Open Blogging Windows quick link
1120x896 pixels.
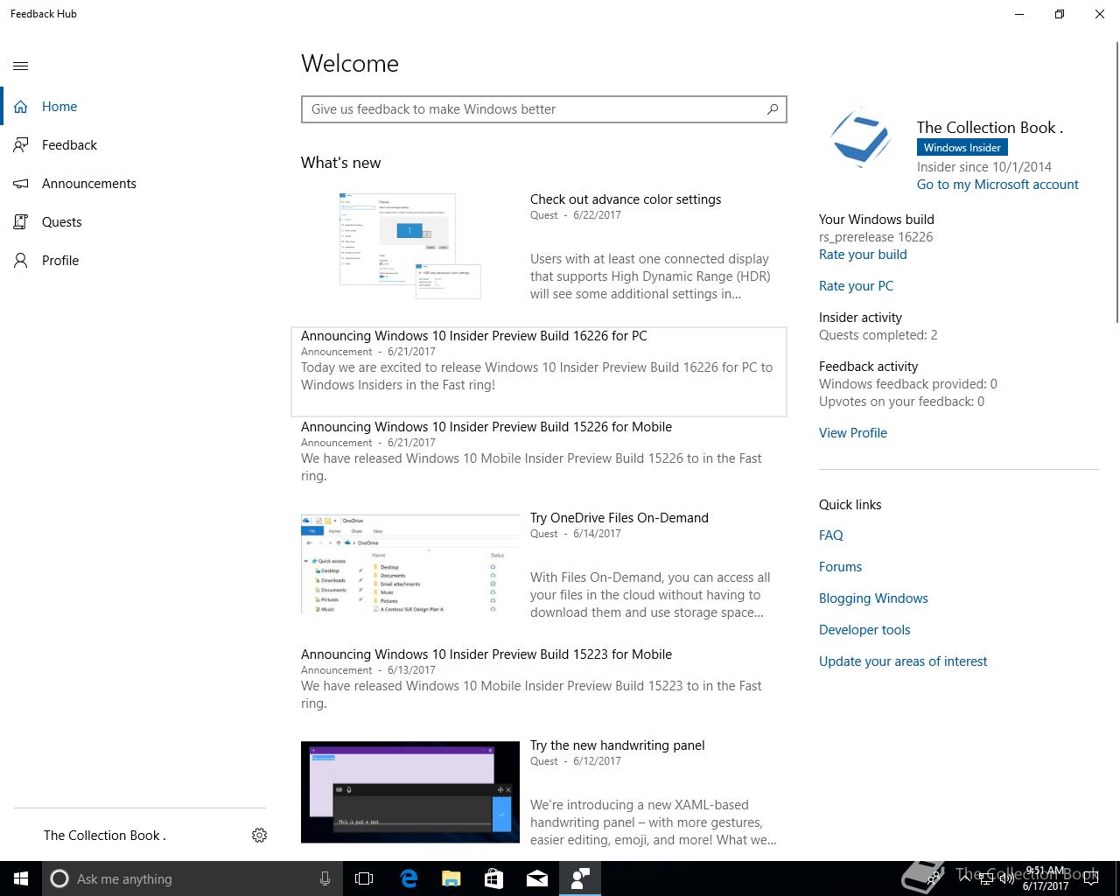[x=873, y=598]
